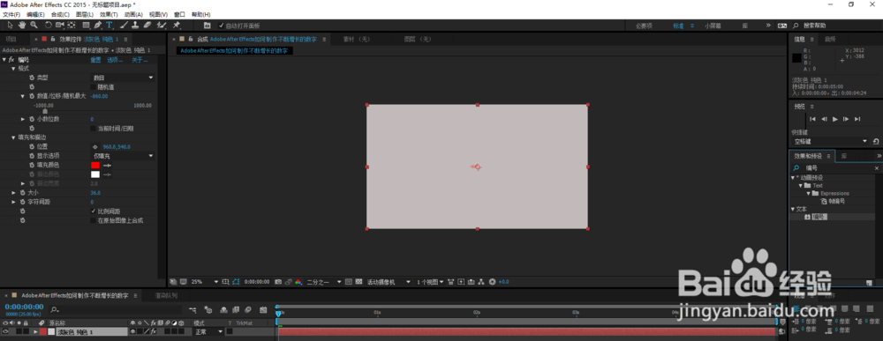883x341 pixels.
Task: Expand the 大小 size property
Action: pos(13,193)
